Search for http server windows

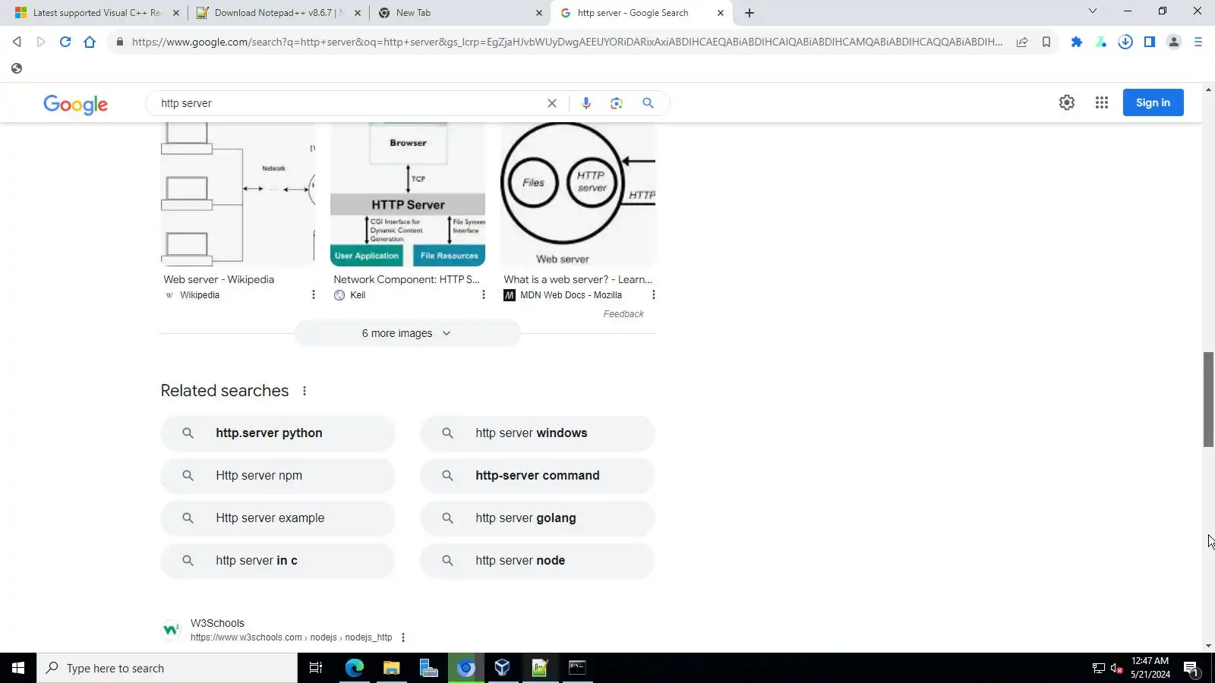point(538,433)
